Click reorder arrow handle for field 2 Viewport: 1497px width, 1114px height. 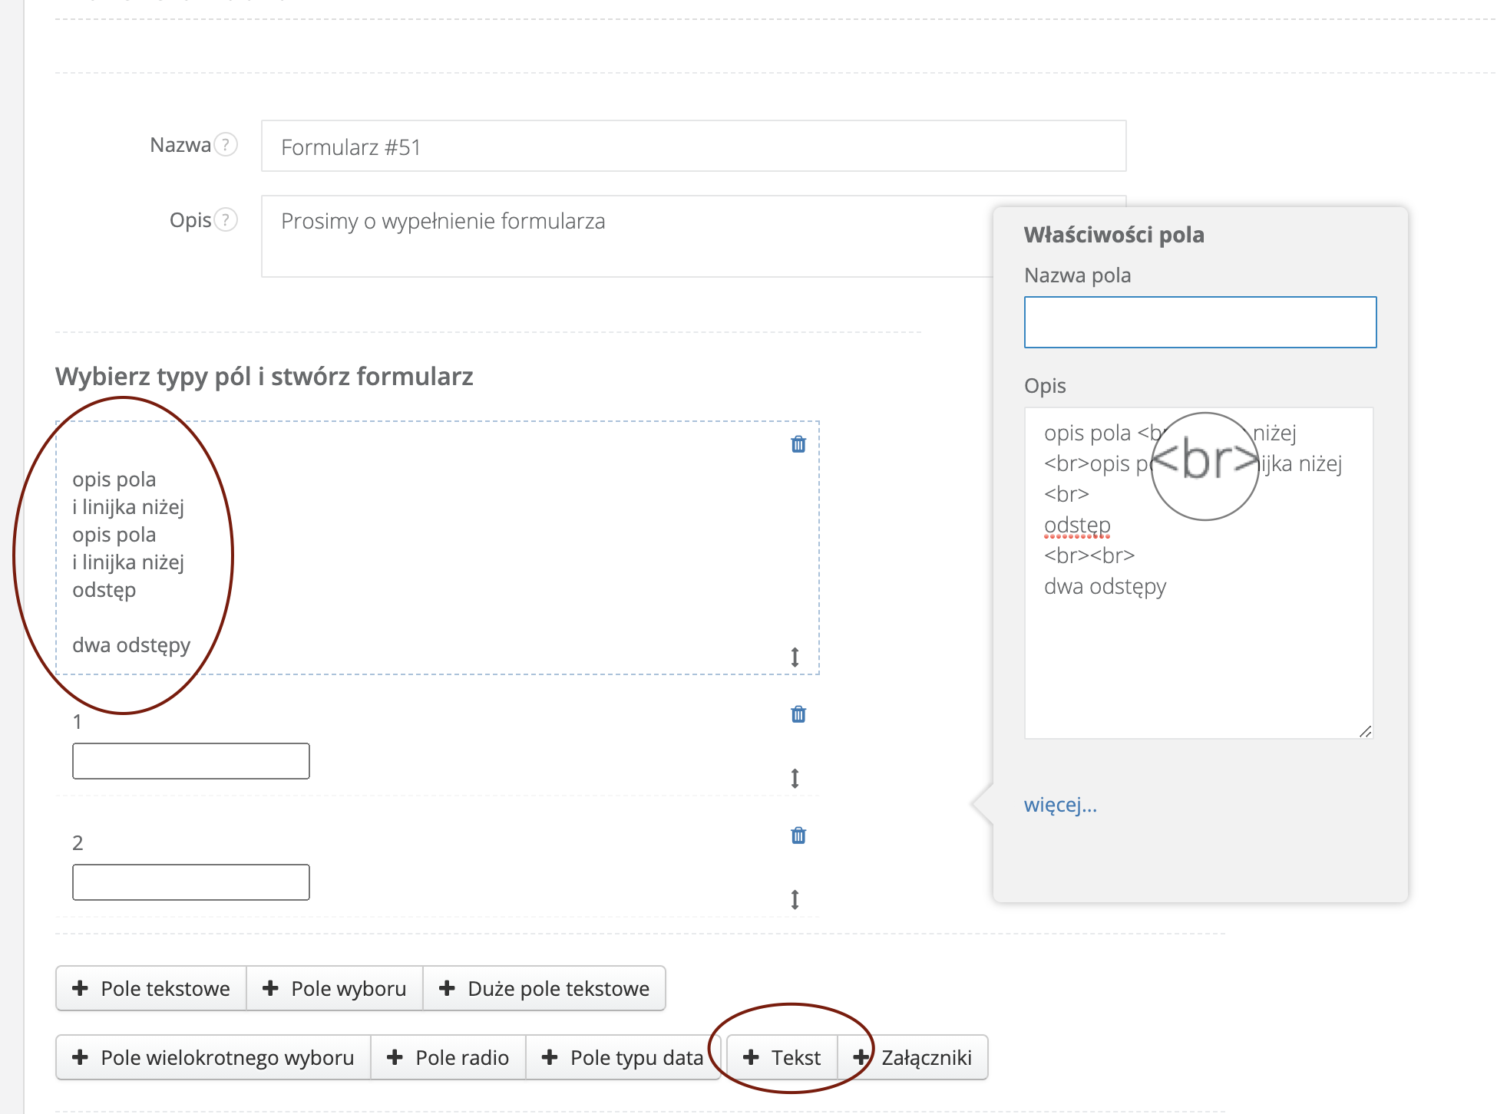[x=795, y=899]
